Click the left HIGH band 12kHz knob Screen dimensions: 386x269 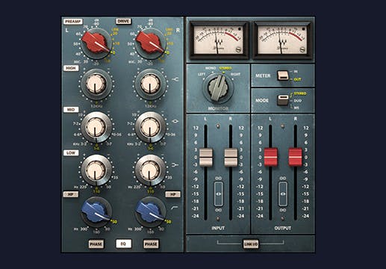tap(96, 84)
